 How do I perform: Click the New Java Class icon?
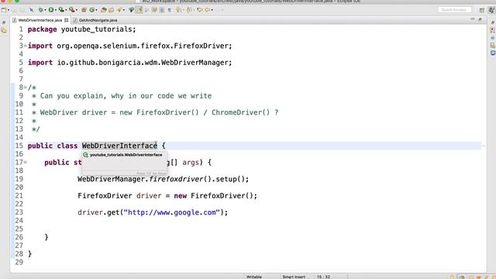click(92, 10)
